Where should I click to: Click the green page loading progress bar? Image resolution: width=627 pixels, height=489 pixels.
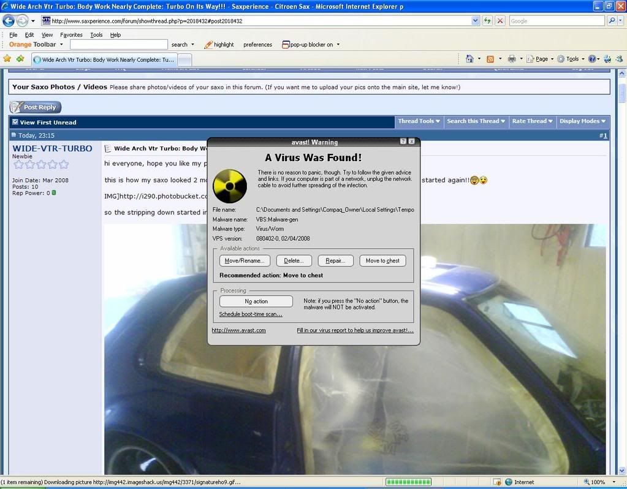[x=408, y=482]
